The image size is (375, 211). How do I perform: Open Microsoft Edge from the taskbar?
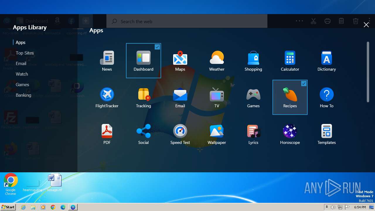63,207
